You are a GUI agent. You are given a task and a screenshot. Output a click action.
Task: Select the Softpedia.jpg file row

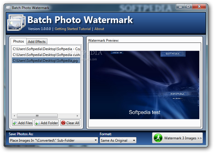tap(46, 61)
